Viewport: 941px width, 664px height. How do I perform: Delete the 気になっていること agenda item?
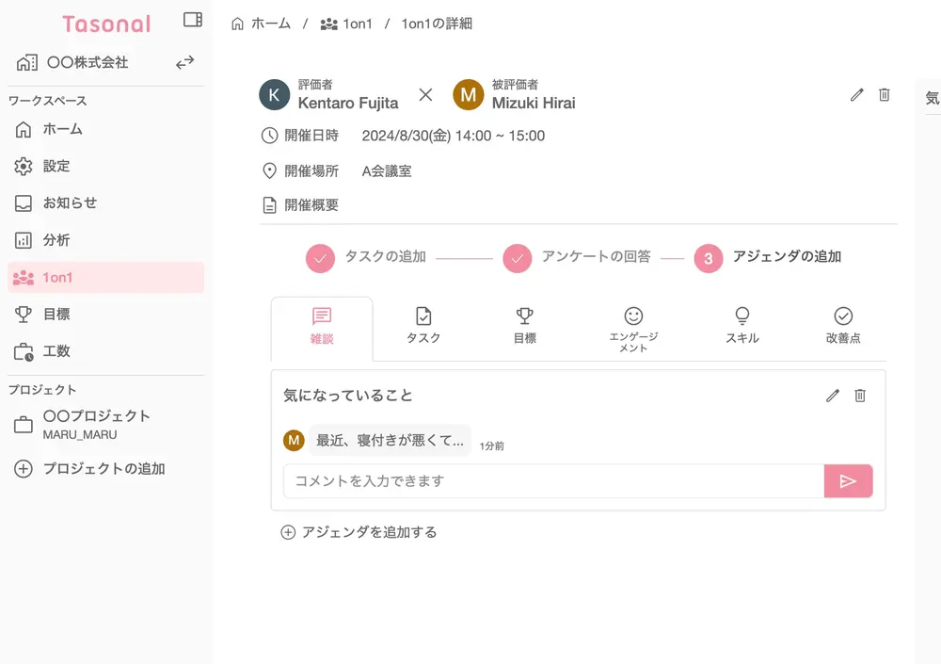pyautogui.click(x=859, y=396)
